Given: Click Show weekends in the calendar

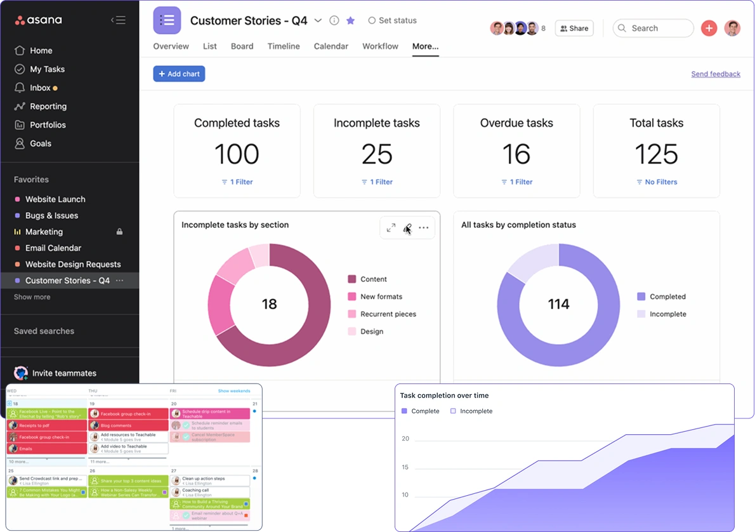Looking at the screenshot, I should coord(234,391).
